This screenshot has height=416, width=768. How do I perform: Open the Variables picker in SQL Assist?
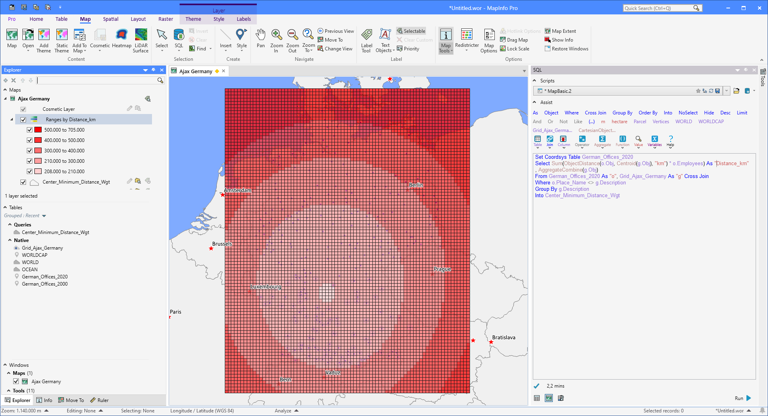(x=654, y=141)
